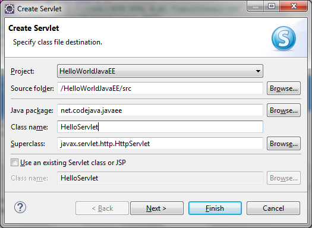
Task: Maximize the Create Servlet window
Action: click(x=272, y=6)
